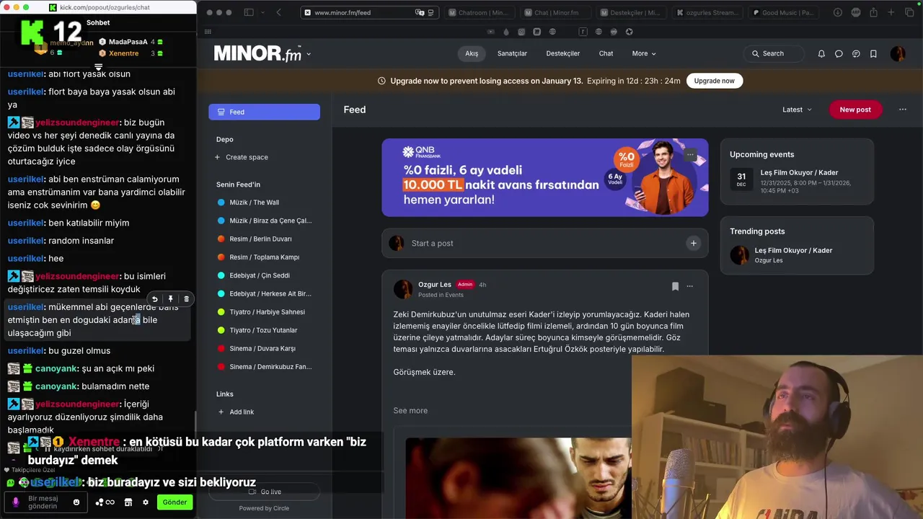Image resolution: width=923 pixels, height=519 pixels.
Task: Expand the Latest sort dropdown
Action: tap(797, 110)
